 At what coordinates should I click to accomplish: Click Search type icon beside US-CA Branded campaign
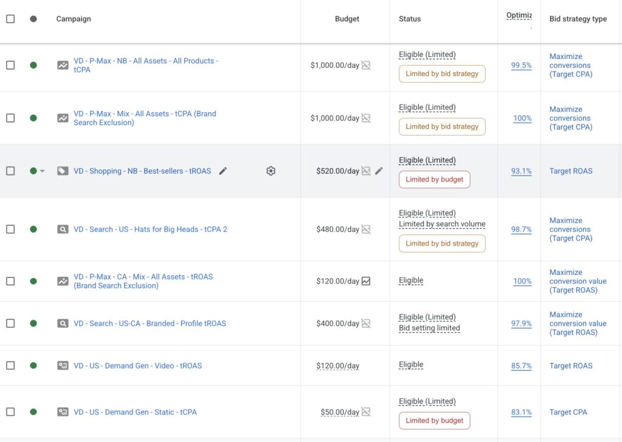[63, 324]
